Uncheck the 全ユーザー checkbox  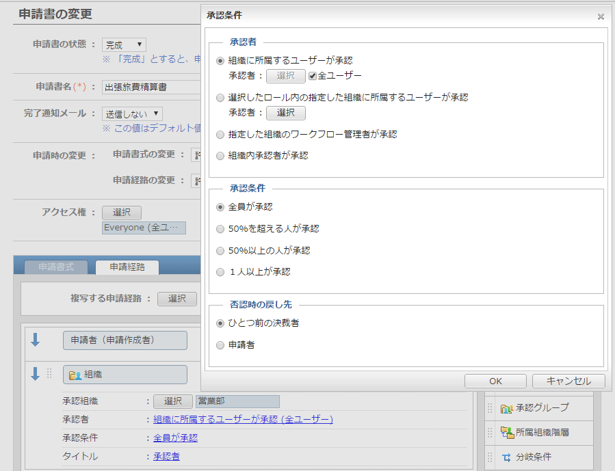[x=313, y=76]
